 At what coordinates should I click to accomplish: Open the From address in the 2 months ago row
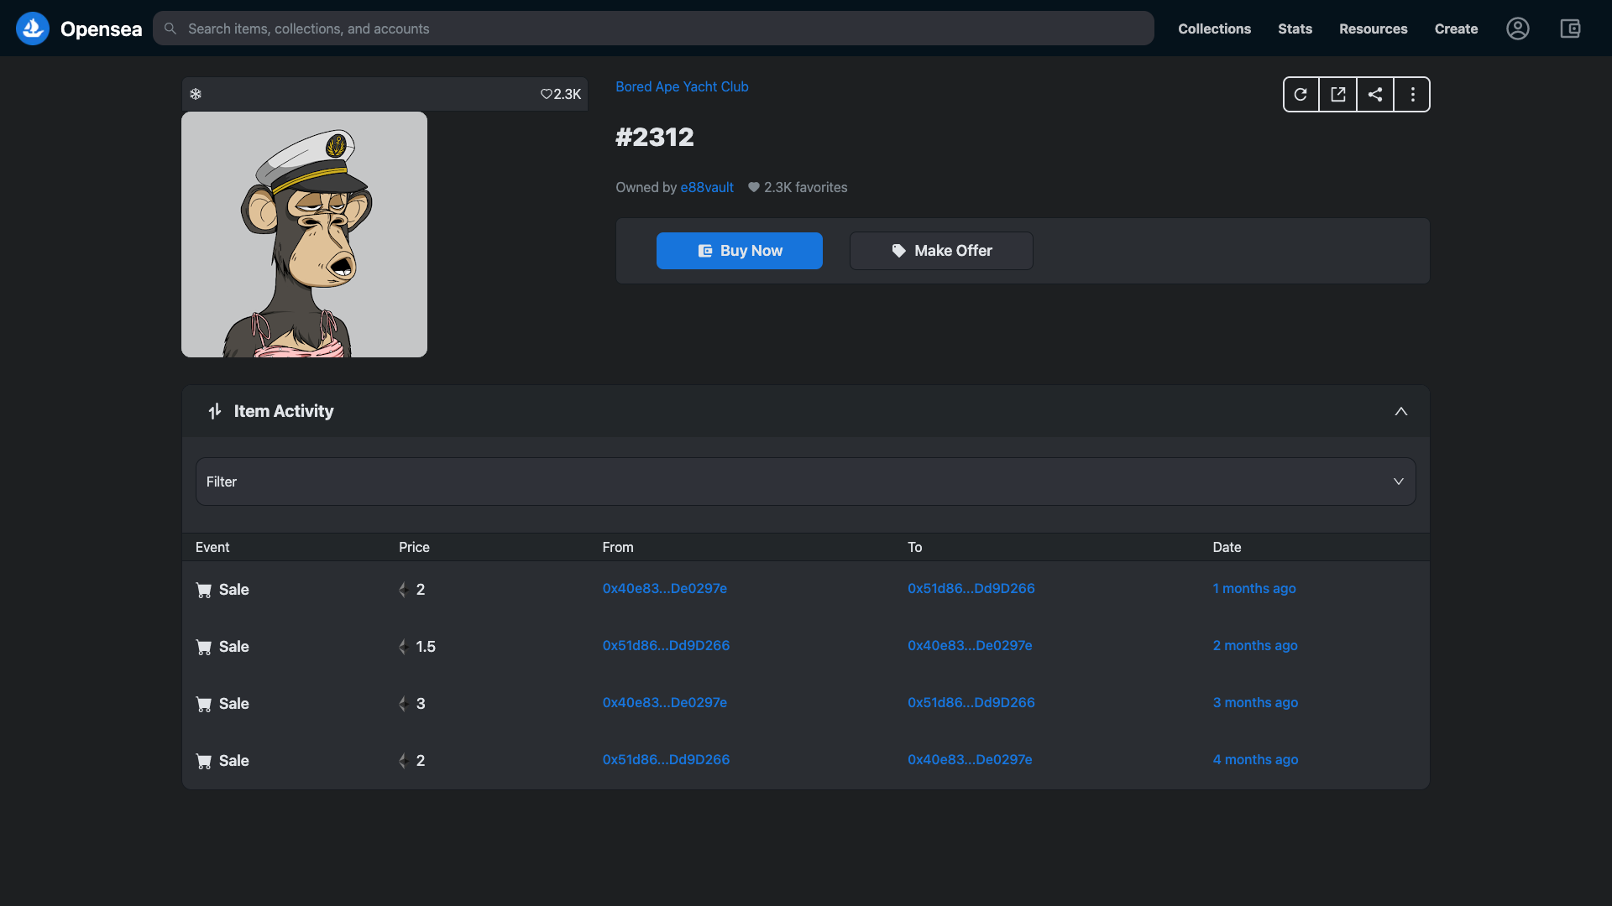666,646
